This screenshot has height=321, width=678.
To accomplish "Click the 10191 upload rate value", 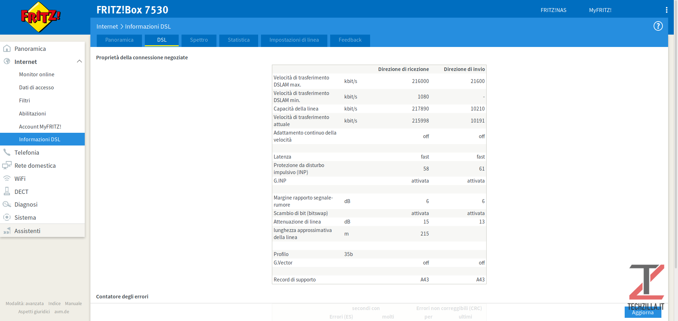I will [477, 121].
